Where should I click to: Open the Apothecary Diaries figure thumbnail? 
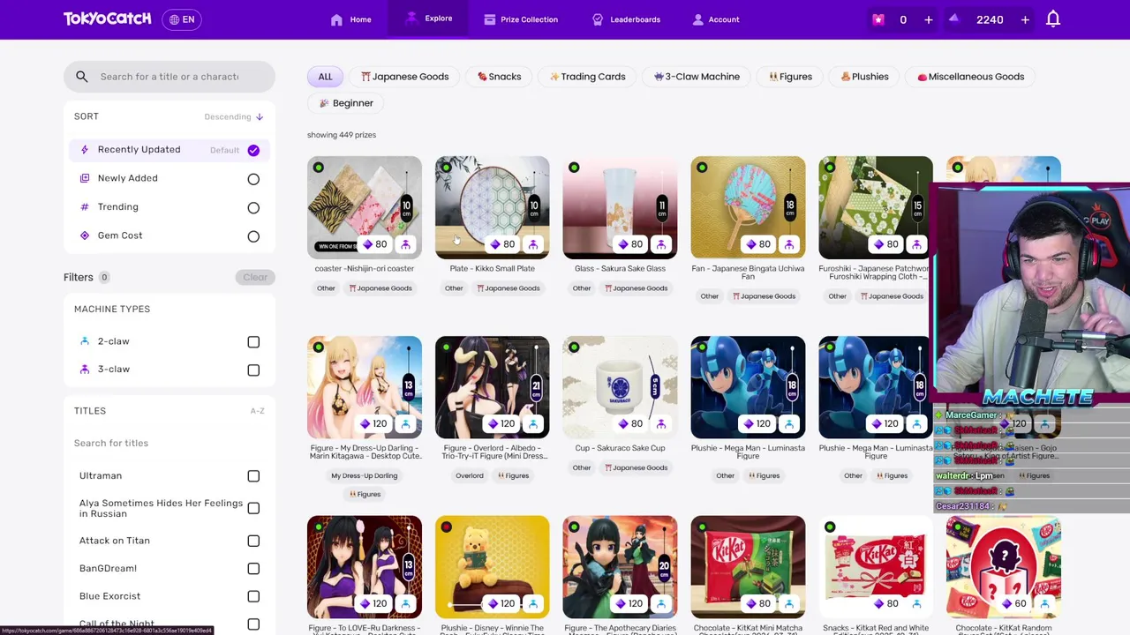click(620, 567)
